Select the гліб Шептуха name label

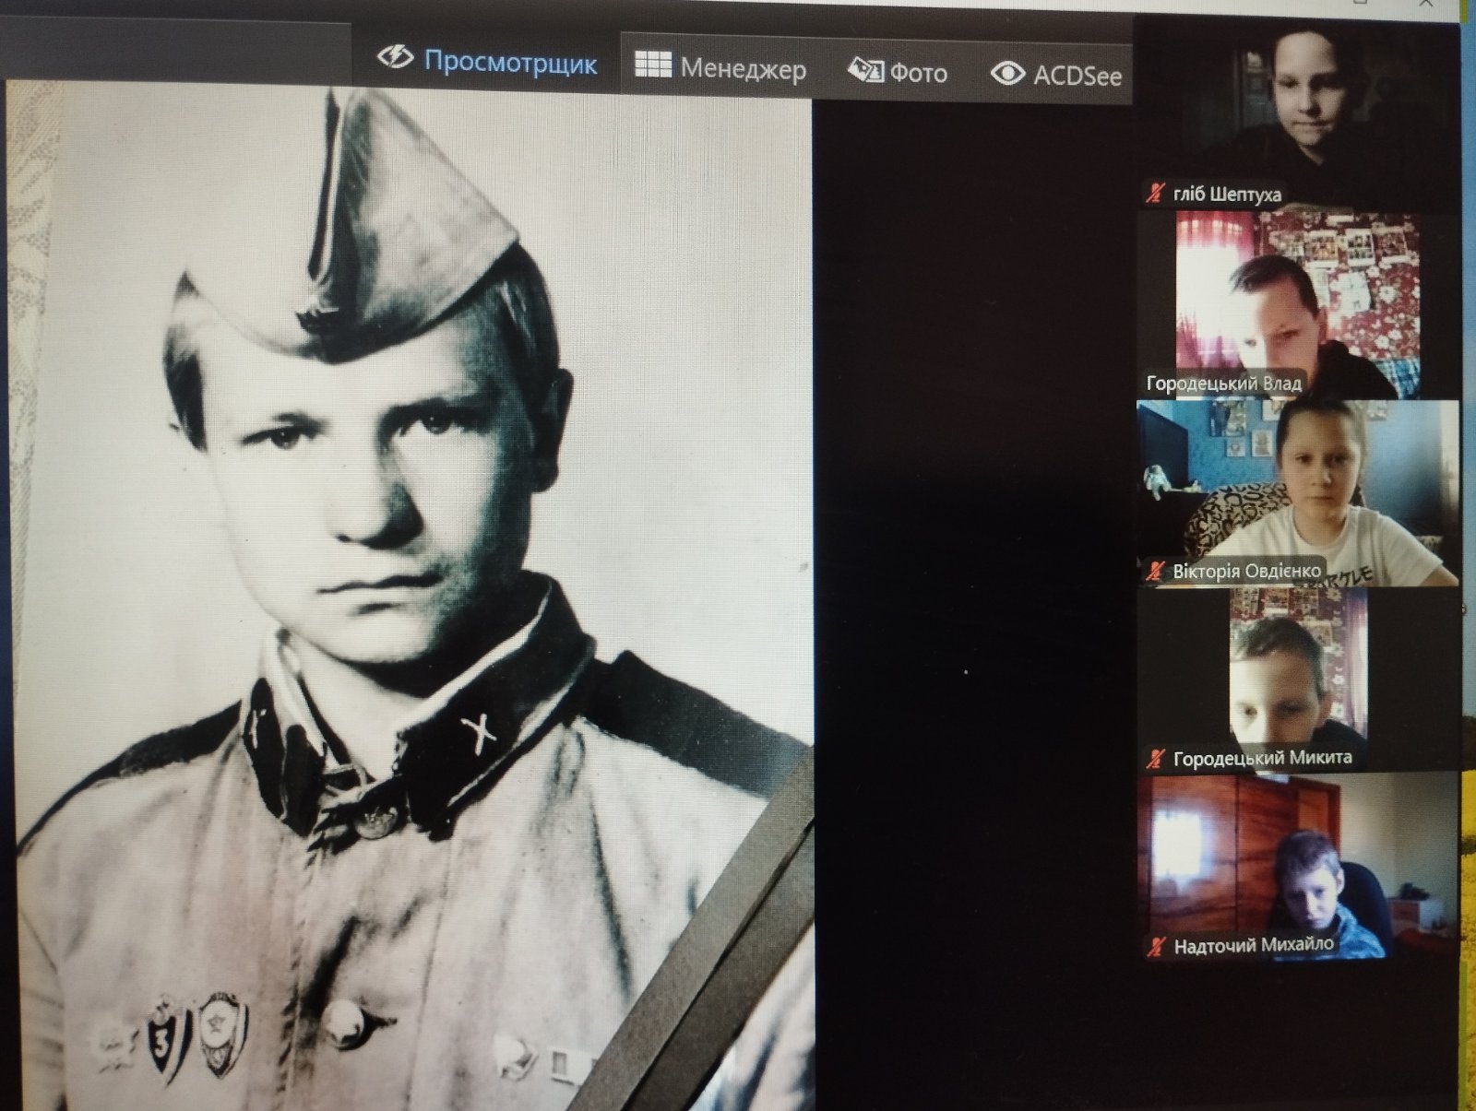[x=1226, y=195]
